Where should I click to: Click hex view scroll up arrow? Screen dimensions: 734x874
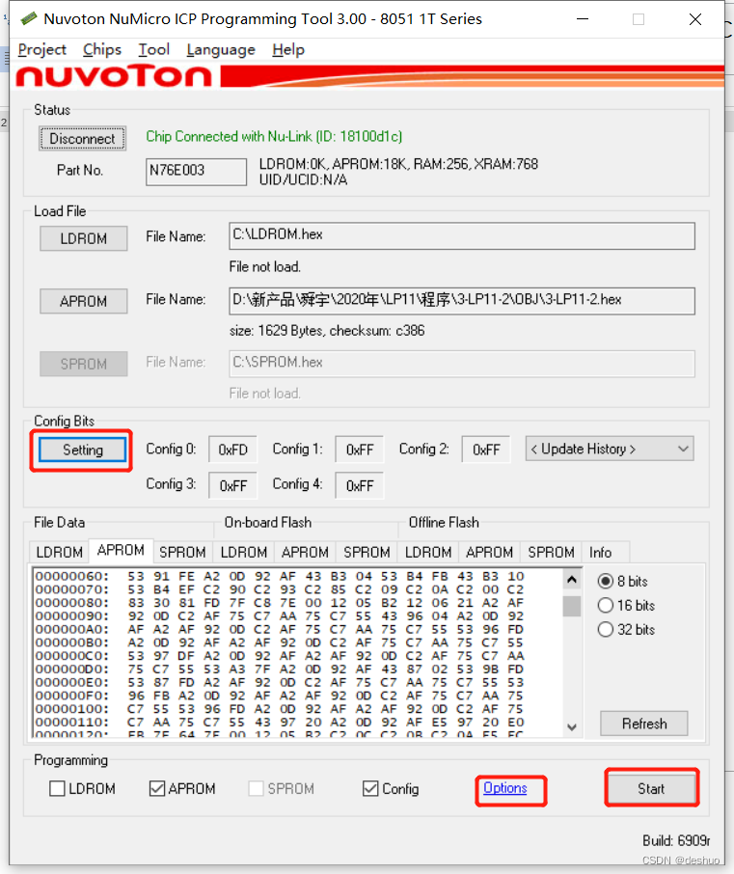(x=572, y=580)
